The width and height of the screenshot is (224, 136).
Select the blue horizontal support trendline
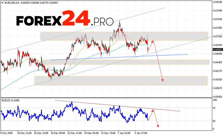click(x=118, y=57)
